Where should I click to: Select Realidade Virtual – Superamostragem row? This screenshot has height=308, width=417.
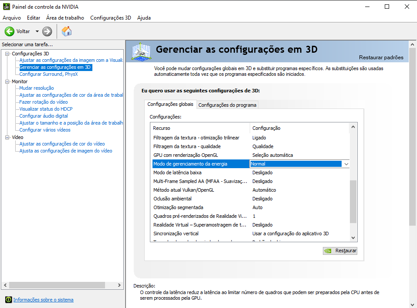pyautogui.click(x=251, y=225)
